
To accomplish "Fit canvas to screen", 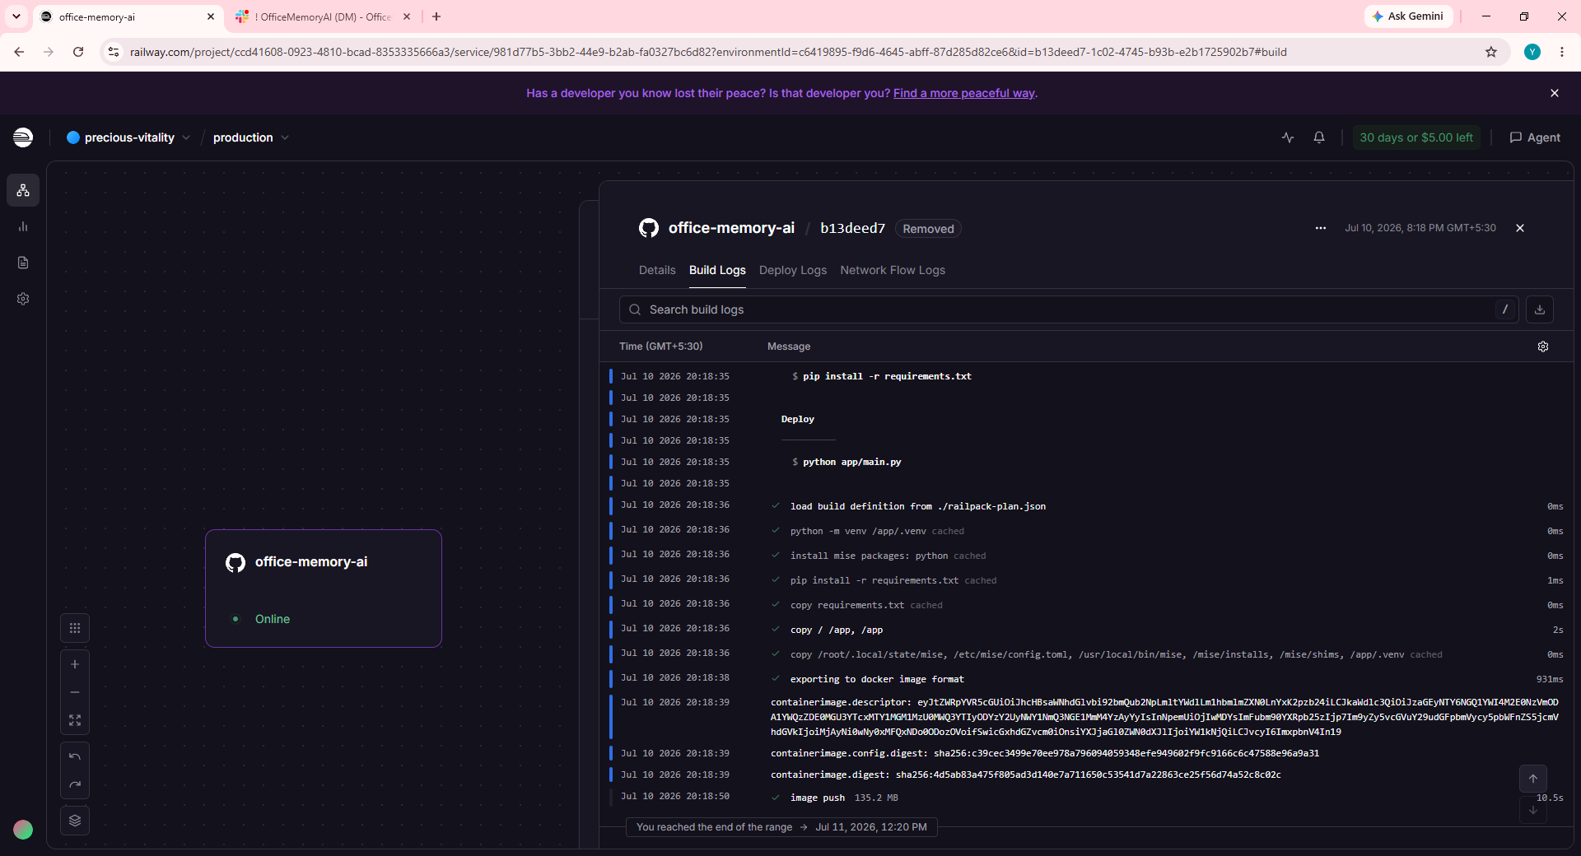I will (75, 720).
